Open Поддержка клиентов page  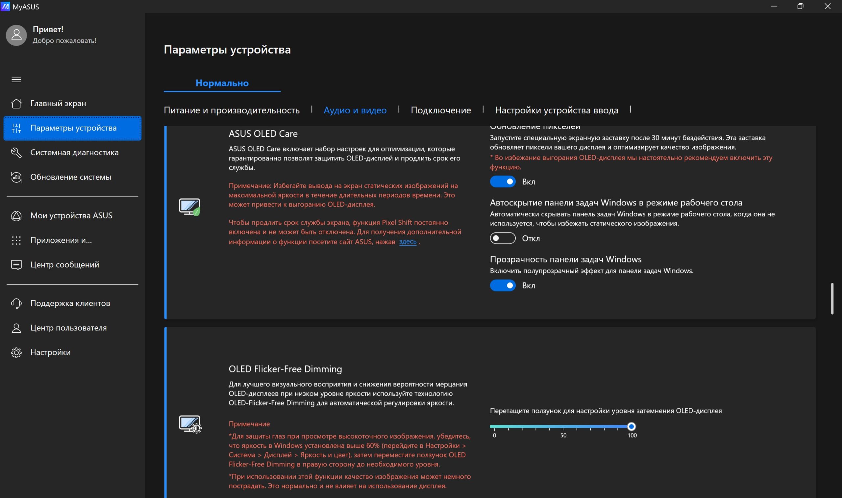[72, 303]
